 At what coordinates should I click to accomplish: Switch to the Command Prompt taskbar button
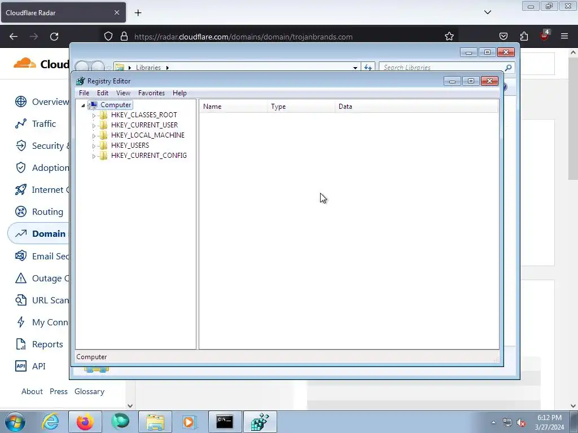(225, 422)
